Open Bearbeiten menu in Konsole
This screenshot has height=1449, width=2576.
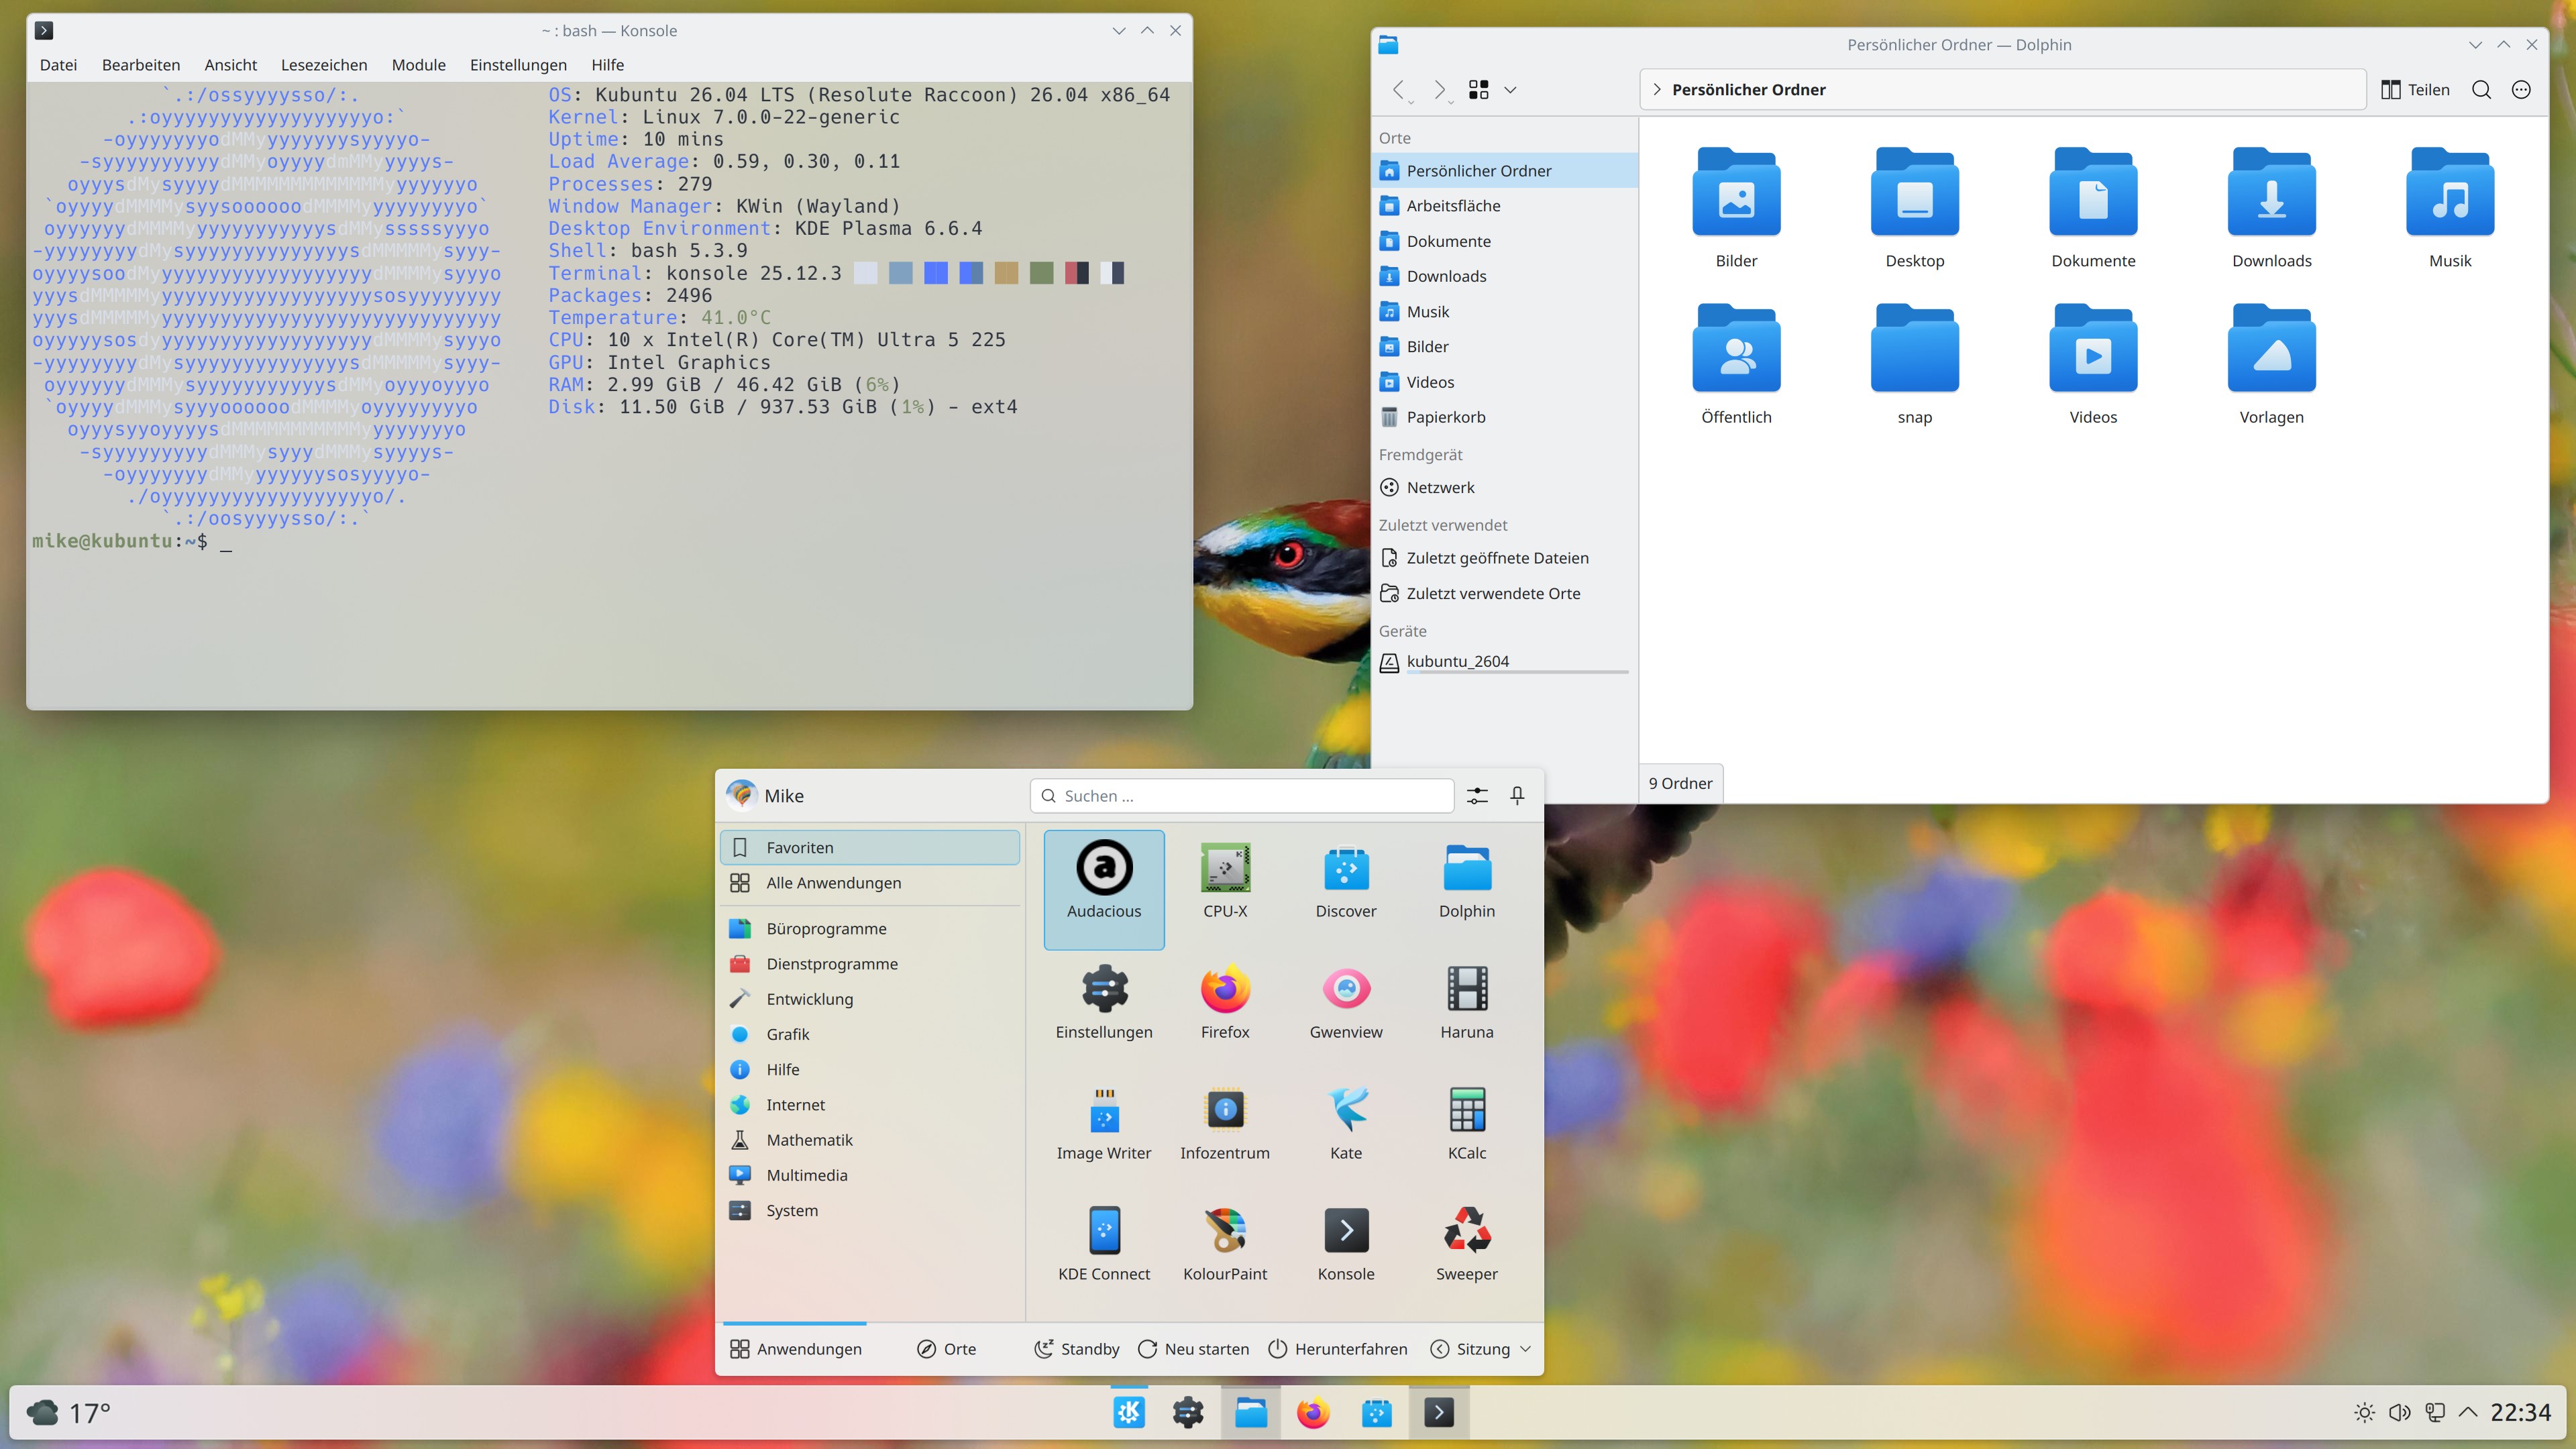point(141,65)
